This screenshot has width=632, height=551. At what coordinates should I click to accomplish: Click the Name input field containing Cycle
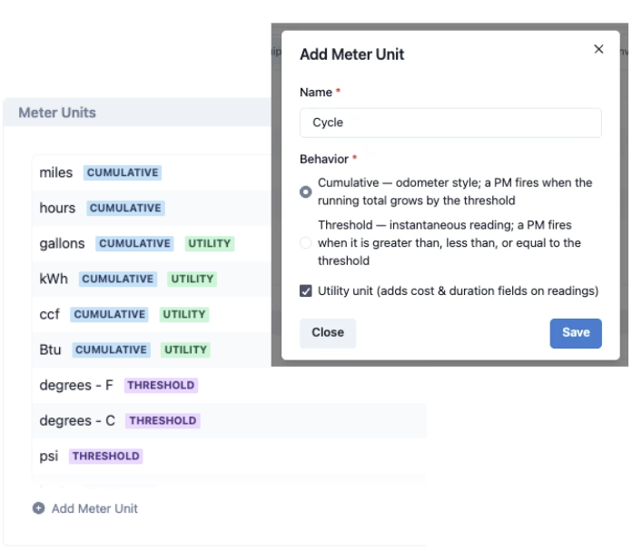pos(450,123)
